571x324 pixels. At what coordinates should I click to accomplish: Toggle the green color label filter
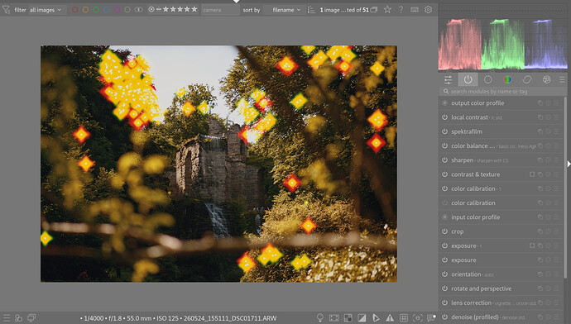coord(96,10)
